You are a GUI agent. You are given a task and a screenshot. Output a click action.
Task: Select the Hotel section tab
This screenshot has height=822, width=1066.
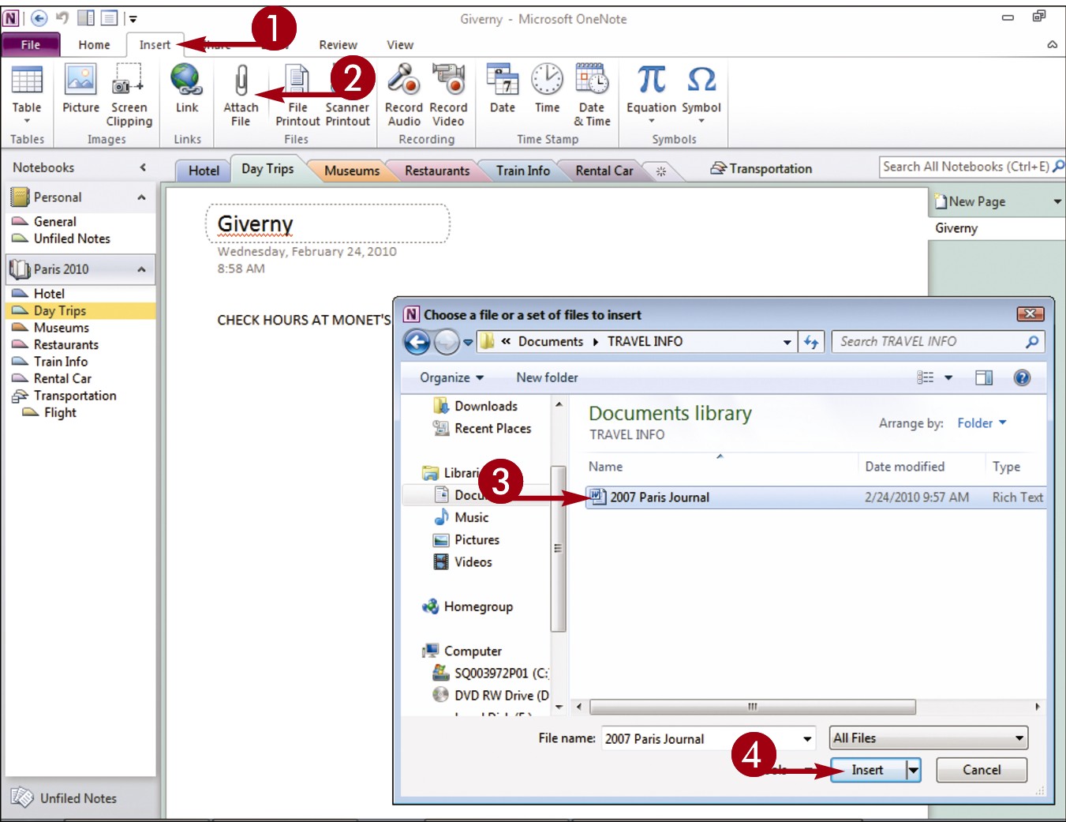point(204,171)
